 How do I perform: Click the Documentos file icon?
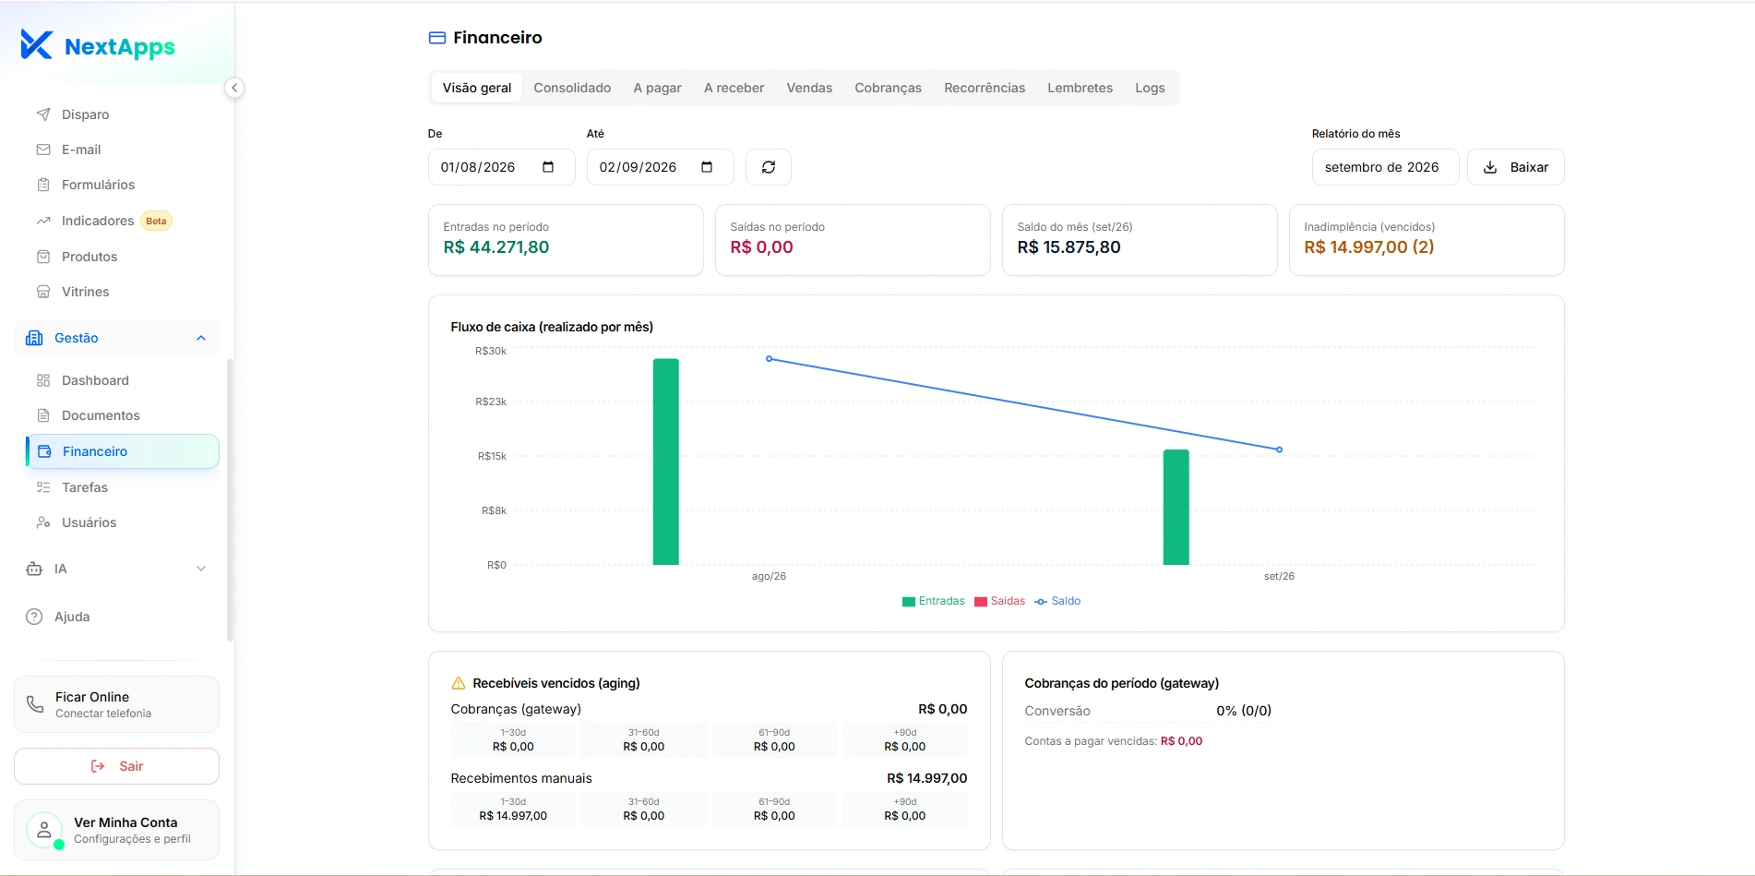(x=43, y=415)
